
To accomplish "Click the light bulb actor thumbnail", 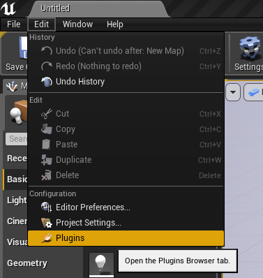I will click(101, 265).
